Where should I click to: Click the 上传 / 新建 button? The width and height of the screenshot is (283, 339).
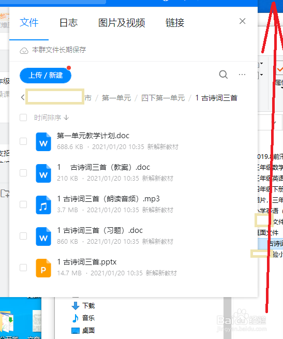pyautogui.click(x=46, y=76)
